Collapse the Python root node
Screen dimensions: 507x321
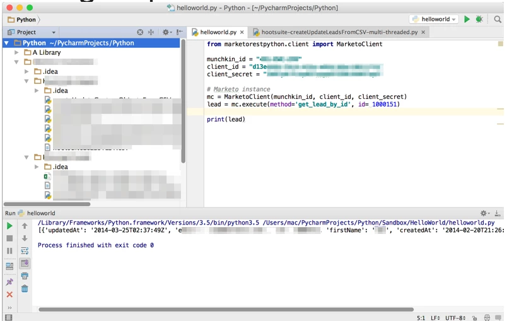point(6,43)
